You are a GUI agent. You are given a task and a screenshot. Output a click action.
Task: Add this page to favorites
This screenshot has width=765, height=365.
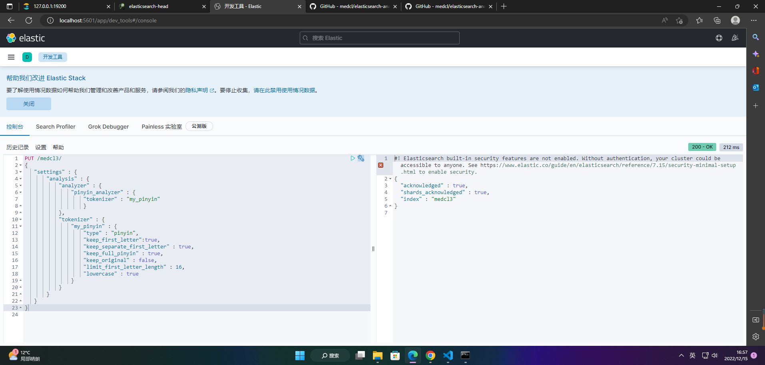coord(679,20)
